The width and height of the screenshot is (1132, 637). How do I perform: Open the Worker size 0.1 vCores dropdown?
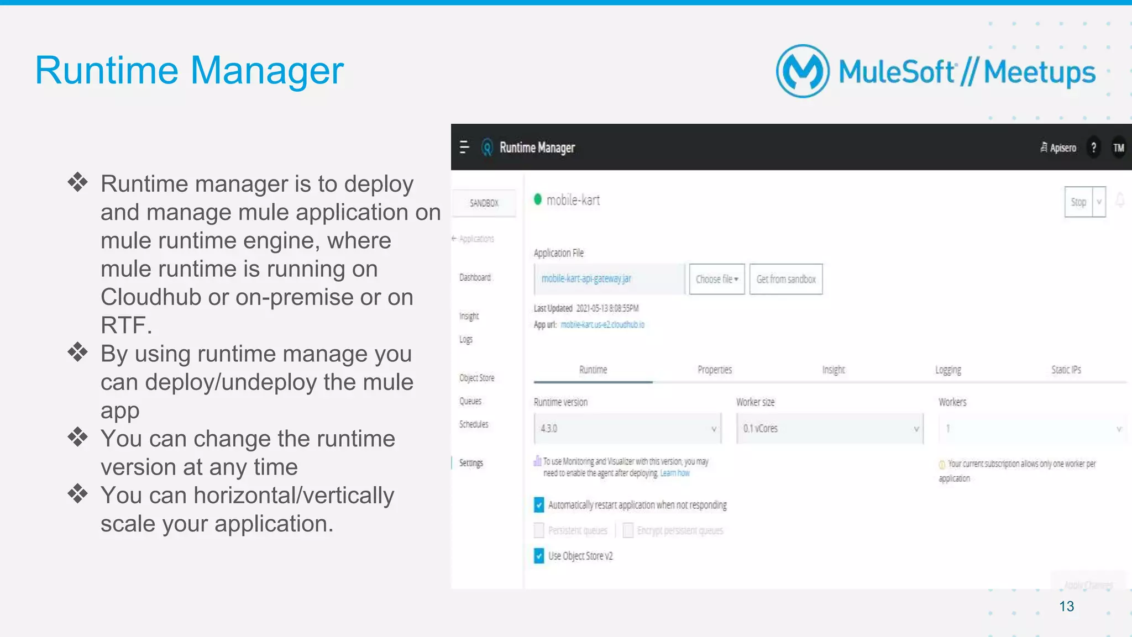830,428
